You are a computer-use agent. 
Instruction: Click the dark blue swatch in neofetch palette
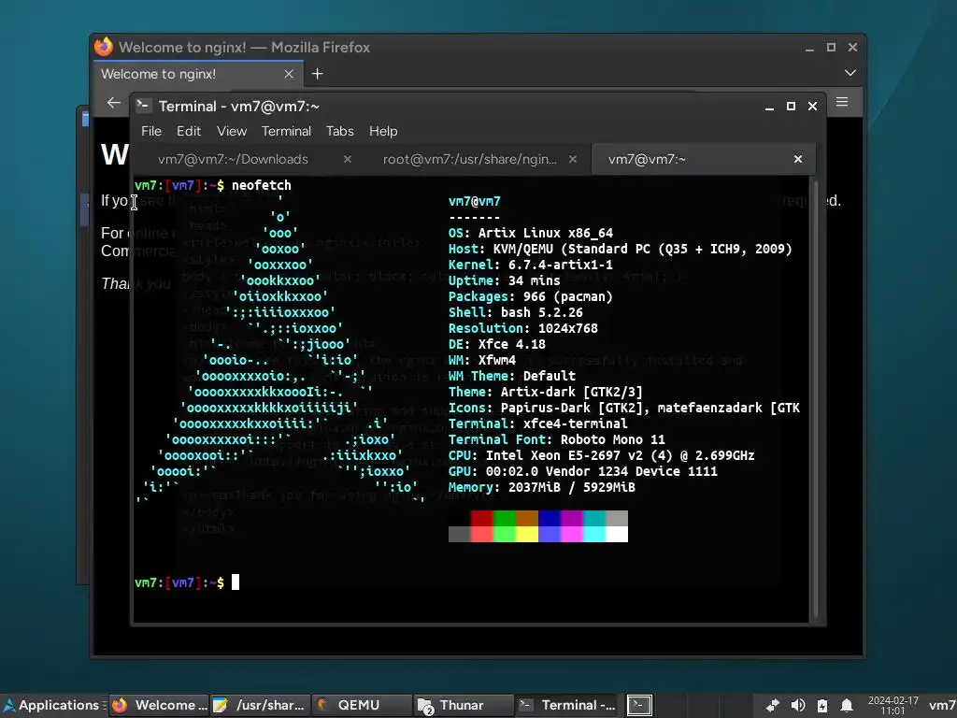click(x=550, y=518)
